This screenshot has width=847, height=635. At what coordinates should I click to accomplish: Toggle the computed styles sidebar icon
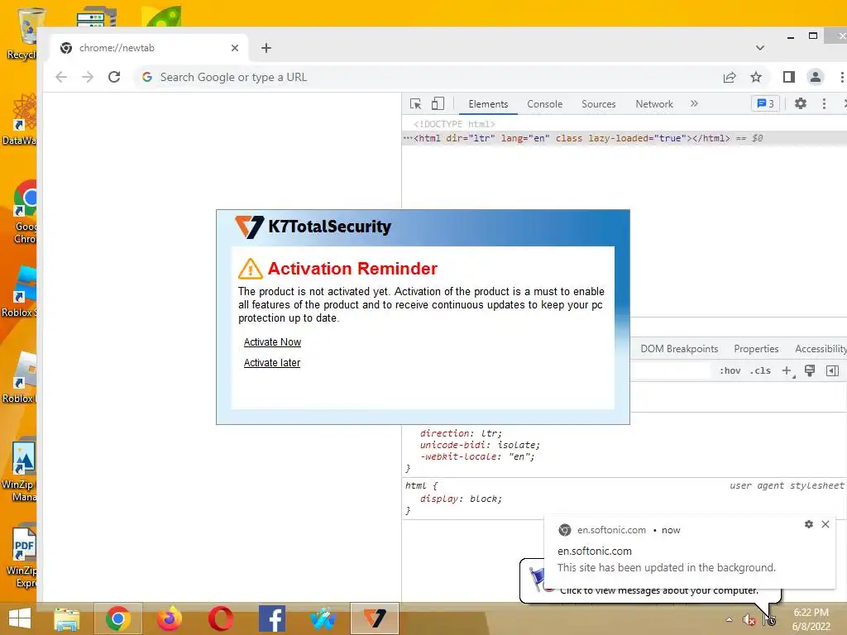click(832, 370)
